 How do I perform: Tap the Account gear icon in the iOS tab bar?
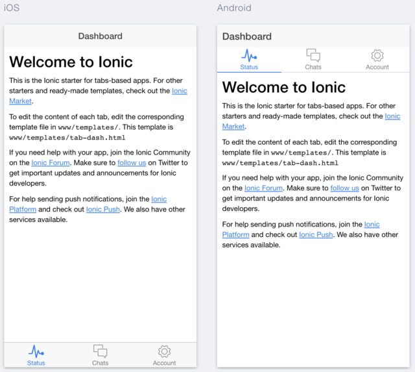164,351
